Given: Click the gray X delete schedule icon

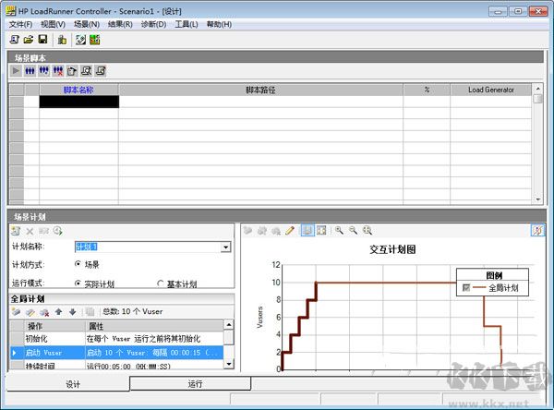Looking at the screenshot, I should tap(30, 231).
